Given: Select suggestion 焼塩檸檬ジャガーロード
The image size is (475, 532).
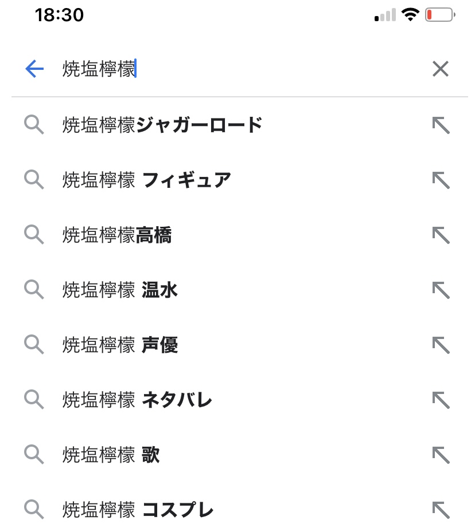Looking at the screenshot, I should coord(162,125).
